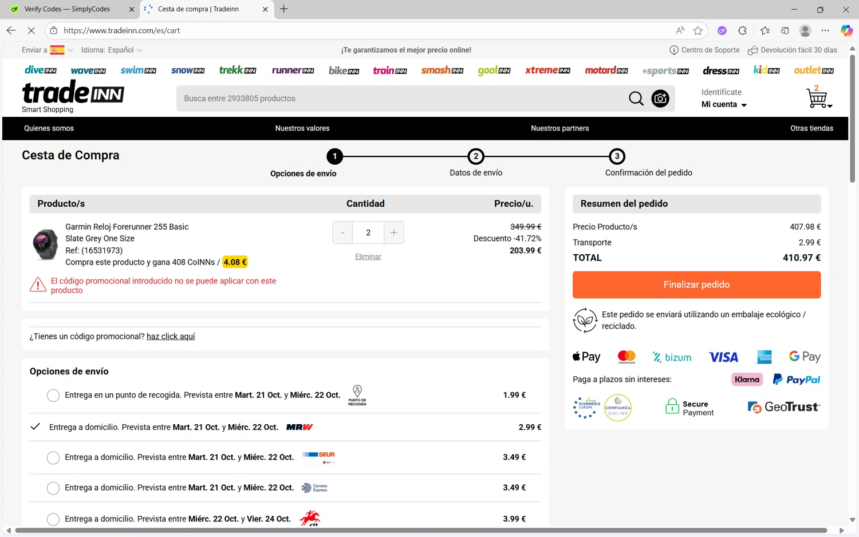
Task: Open the +sportsinn store
Action: 665,71
